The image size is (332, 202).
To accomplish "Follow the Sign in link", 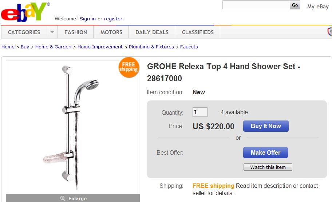I will click(x=88, y=19).
